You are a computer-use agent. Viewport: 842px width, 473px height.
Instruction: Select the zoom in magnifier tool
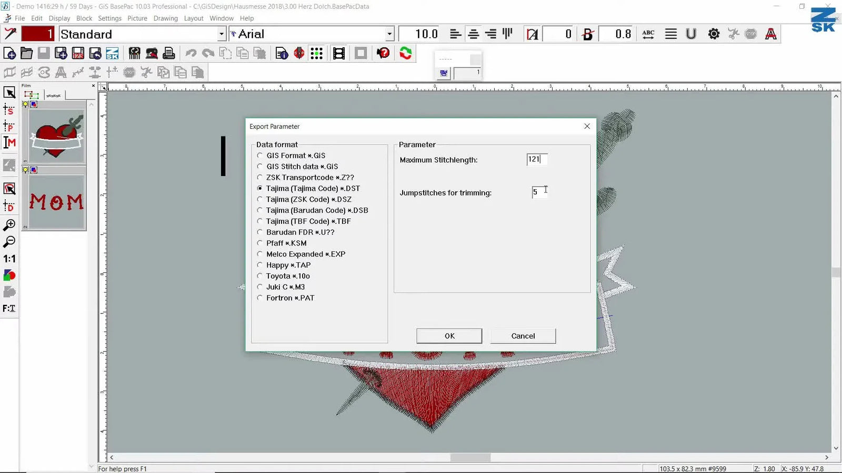coord(9,225)
